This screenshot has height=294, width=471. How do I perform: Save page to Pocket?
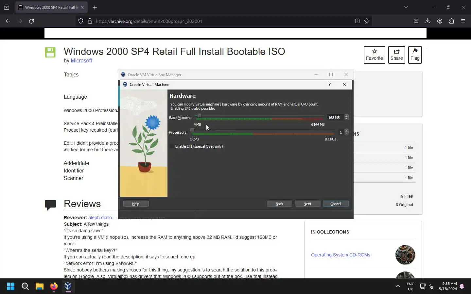[x=416, y=21]
